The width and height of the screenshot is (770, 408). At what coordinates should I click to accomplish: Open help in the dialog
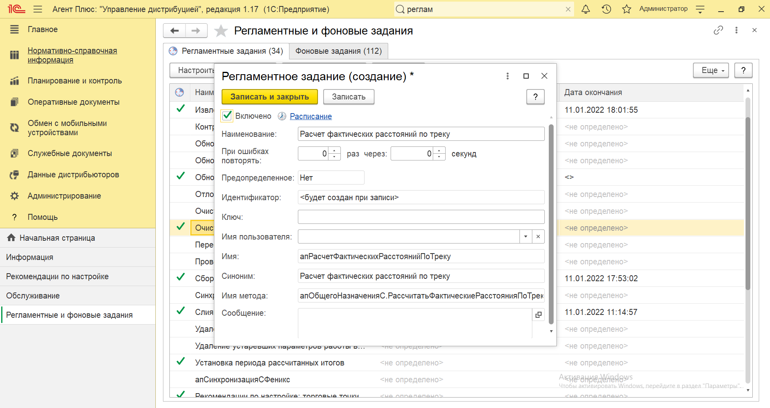535,97
